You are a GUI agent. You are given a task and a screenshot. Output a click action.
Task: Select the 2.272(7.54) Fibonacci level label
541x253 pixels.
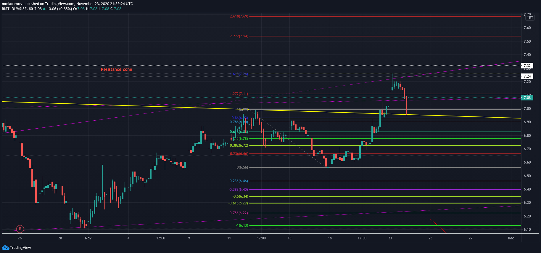click(239, 36)
